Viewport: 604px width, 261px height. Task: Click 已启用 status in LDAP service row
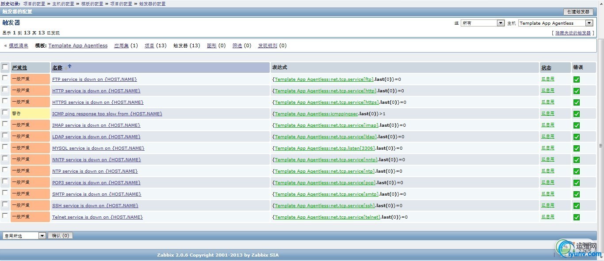pos(548,136)
